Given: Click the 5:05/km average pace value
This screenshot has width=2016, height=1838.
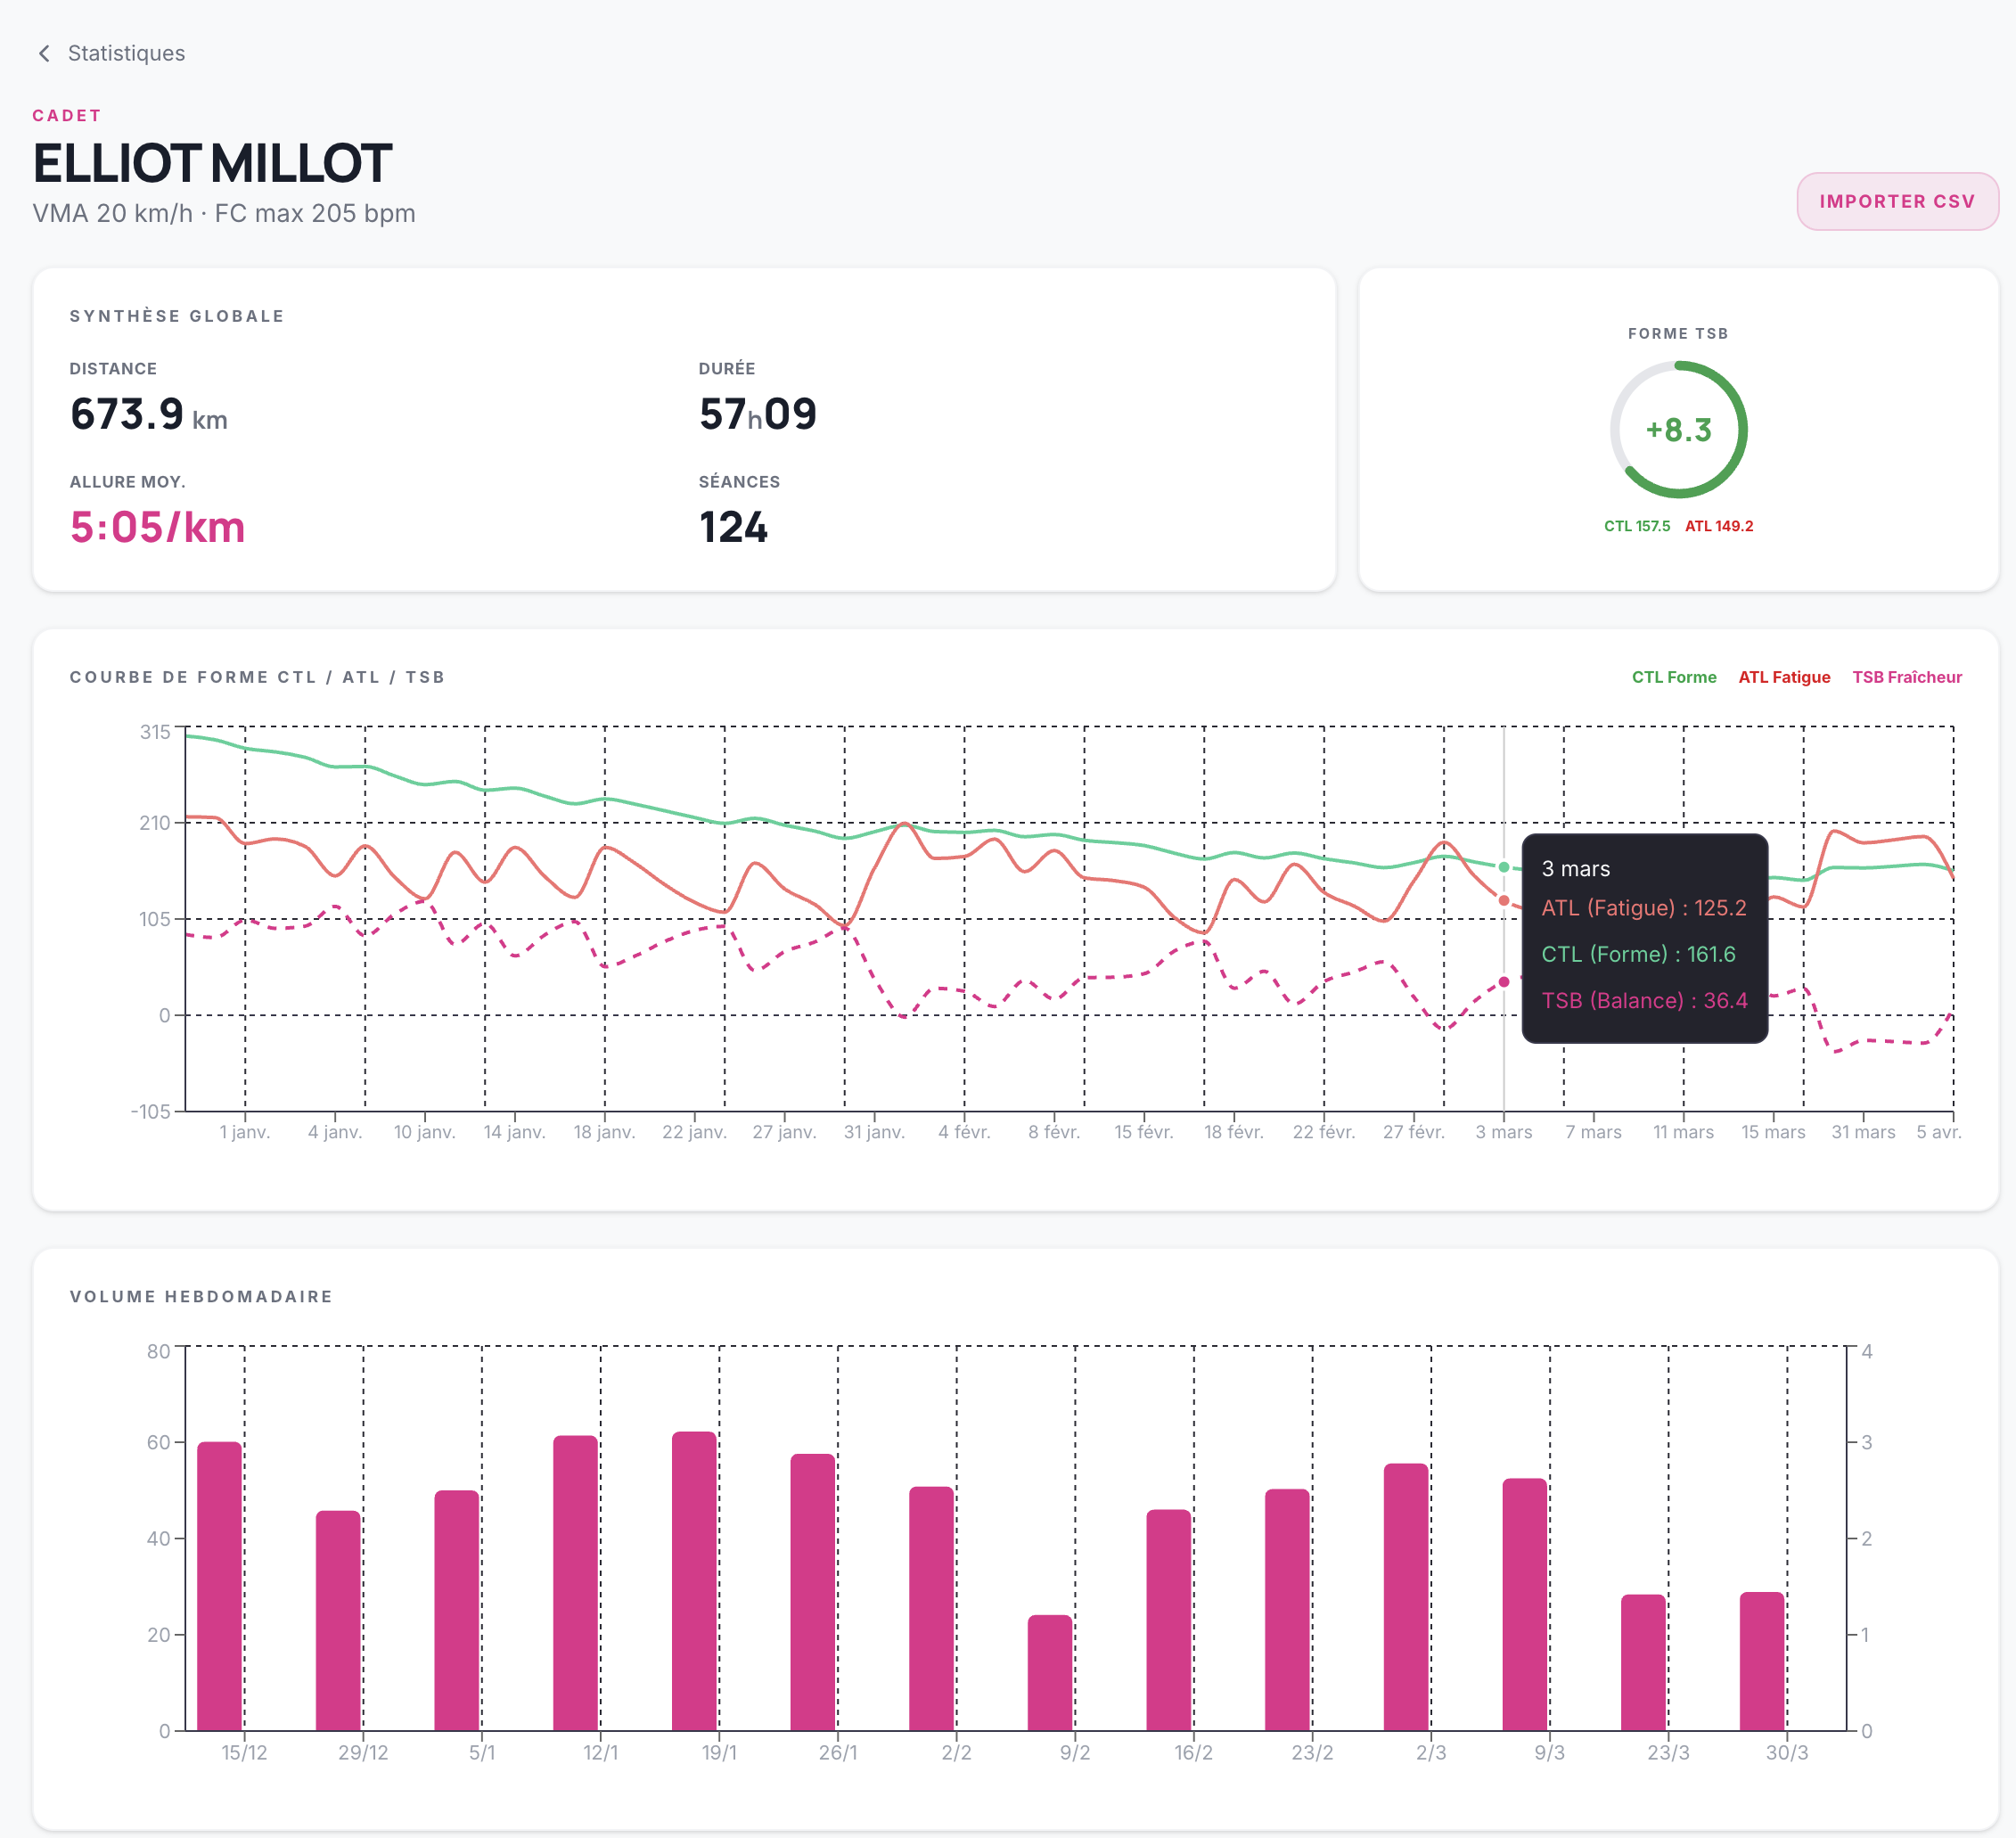Looking at the screenshot, I should click(157, 527).
